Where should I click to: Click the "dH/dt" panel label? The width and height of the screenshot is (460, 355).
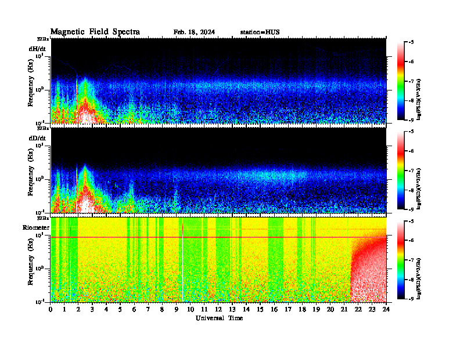(37, 49)
